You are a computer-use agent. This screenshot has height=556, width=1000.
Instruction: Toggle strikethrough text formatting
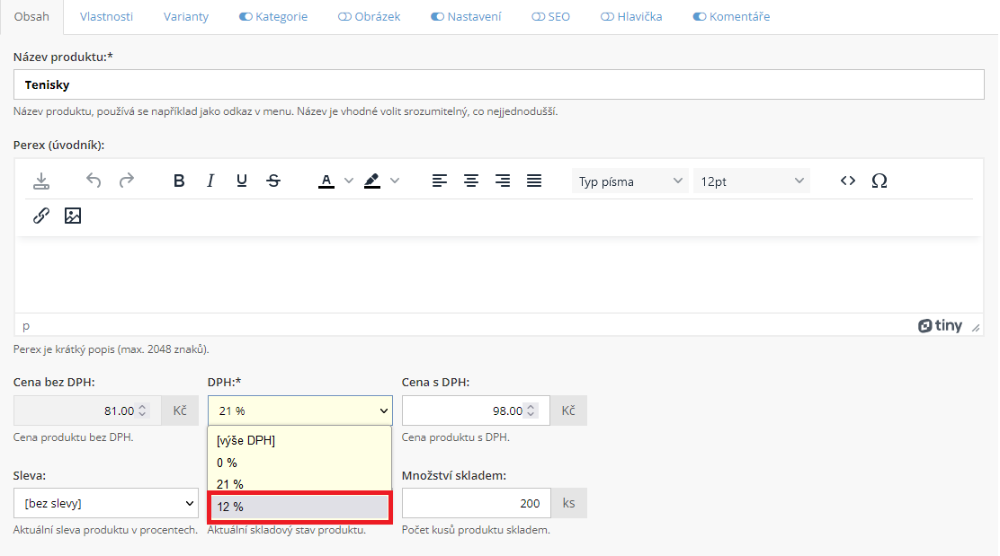coord(273,181)
